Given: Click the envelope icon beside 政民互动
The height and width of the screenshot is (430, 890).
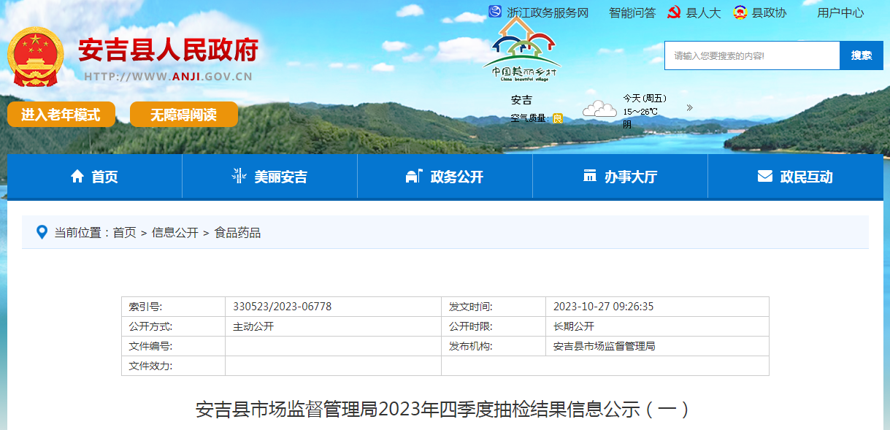Looking at the screenshot, I should point(764,177).
